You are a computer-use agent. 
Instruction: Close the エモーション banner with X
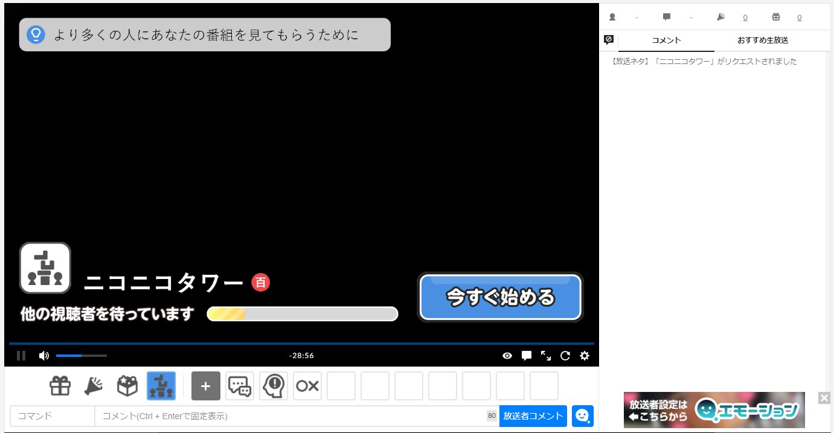(x=824, y=397)
